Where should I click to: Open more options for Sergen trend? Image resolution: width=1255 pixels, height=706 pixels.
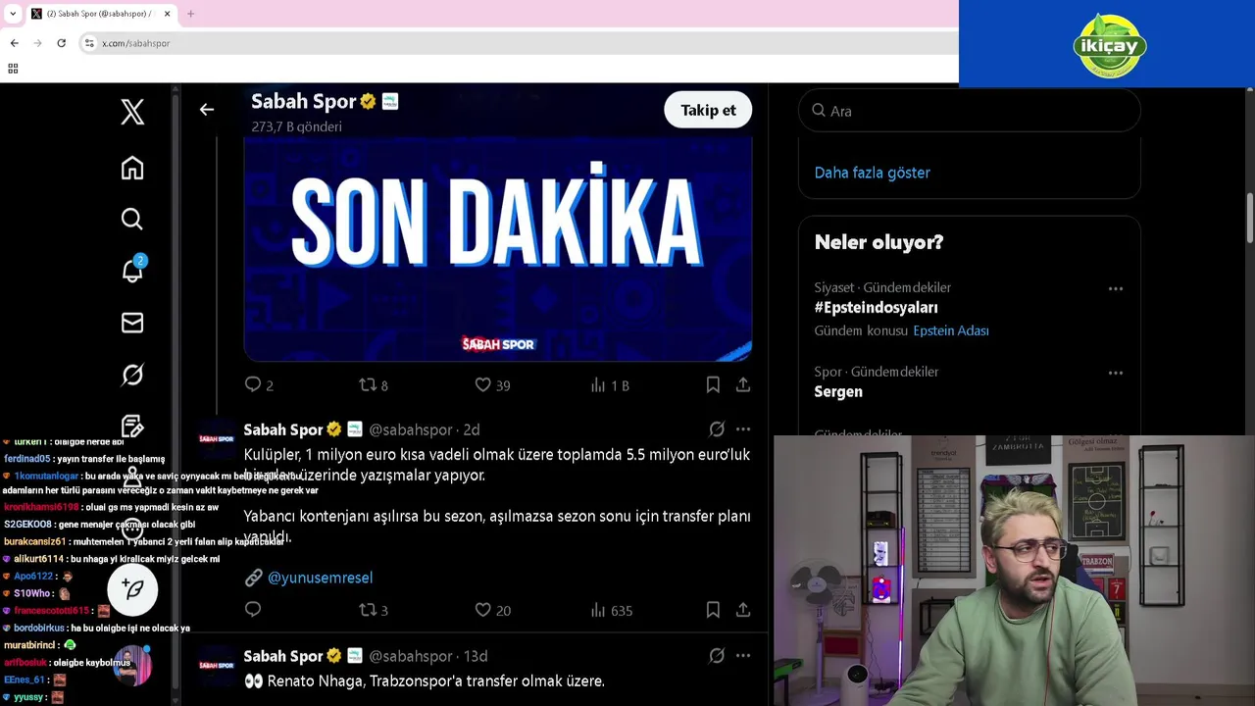point(1115,373)
